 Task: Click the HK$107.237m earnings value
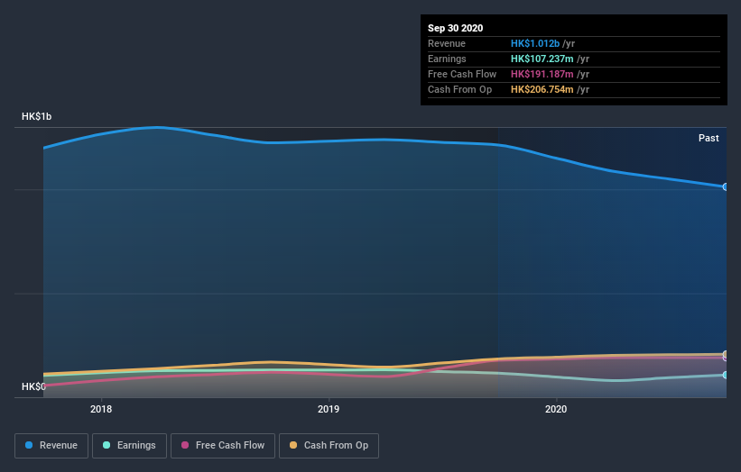pyautogui.click(x=542, y=59)
